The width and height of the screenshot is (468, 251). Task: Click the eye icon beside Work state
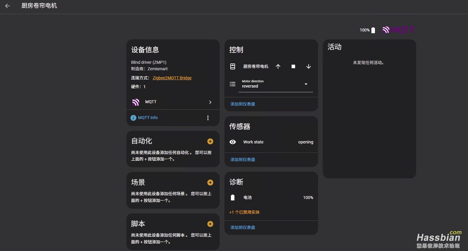[x=233, y=142]
